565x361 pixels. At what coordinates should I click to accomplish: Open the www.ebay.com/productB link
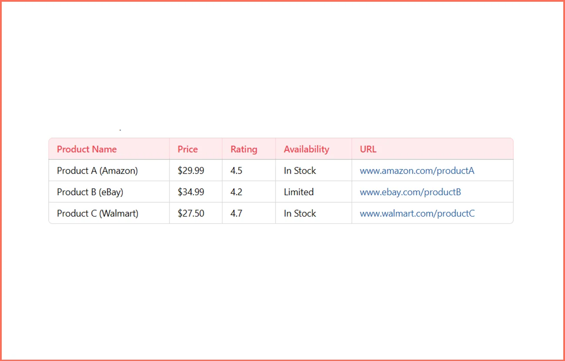[x=410, y=192]
